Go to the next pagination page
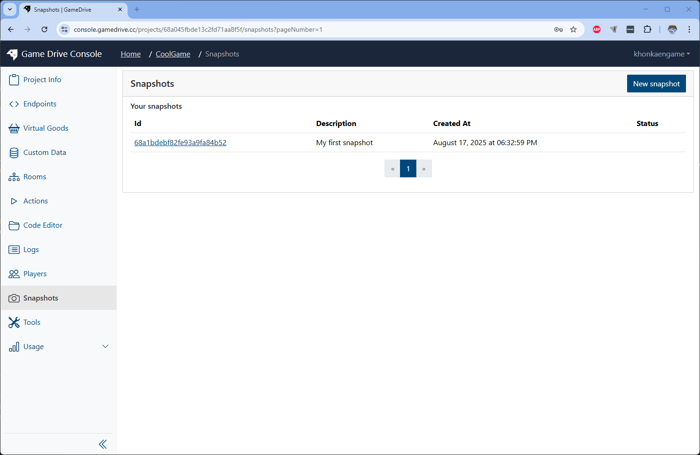The height and width of the screenshot is (455, 700). click(x=424, y=169)
